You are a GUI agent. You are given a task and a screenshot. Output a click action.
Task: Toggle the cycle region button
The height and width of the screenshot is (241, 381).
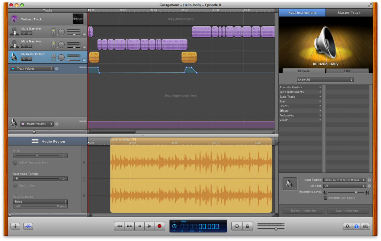pyautogui.click(x=237, y=226)
